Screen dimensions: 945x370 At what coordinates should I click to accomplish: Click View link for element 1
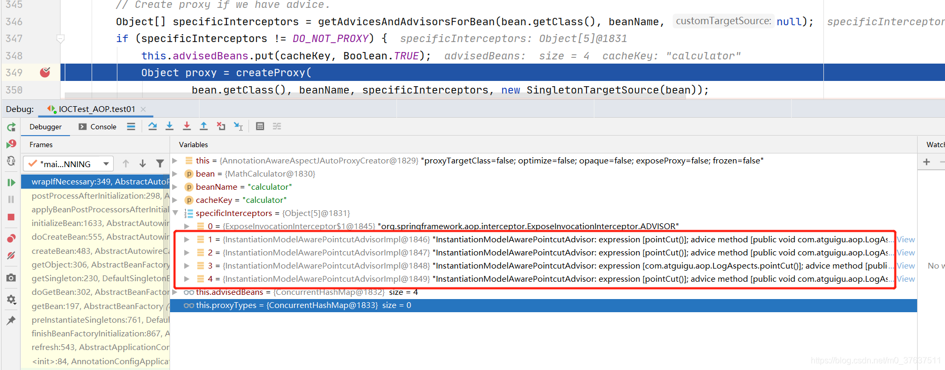pos(906,239)
